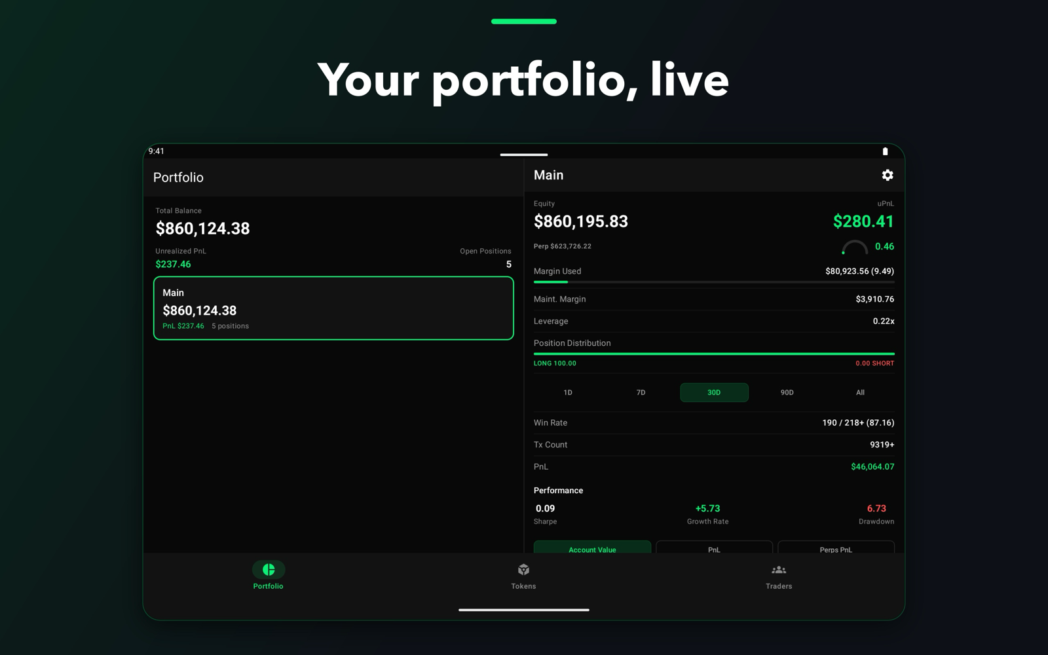This screenshot has width=1048, height=655.
Task: Open settings via the gear icon
Action: pyautogui.click(x=887, y=175)
